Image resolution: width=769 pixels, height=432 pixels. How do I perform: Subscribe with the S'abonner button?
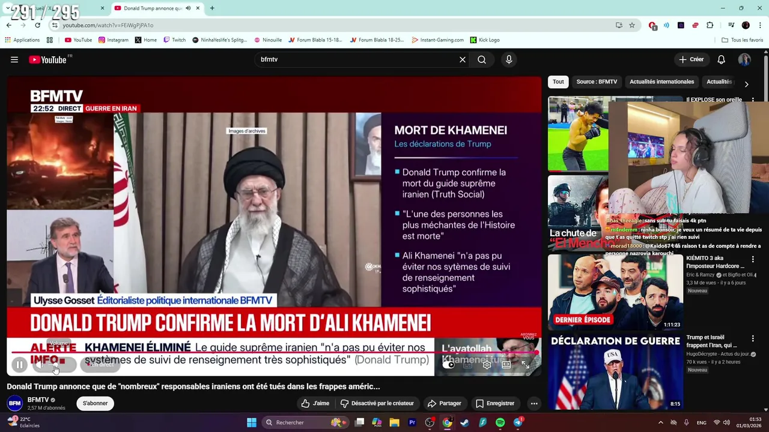pos(95,403)
